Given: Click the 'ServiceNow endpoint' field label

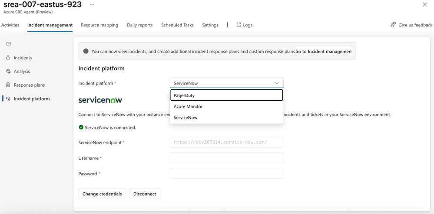Looking at the screenshot, I should [100, 142].
